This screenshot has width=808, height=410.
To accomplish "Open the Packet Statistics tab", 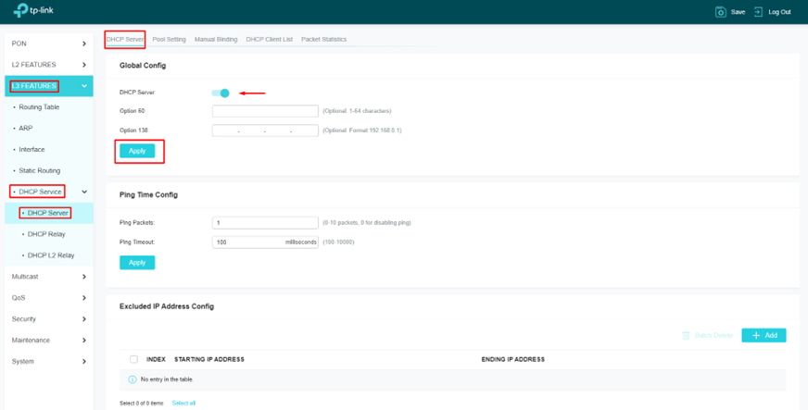I will pos(323,40).
